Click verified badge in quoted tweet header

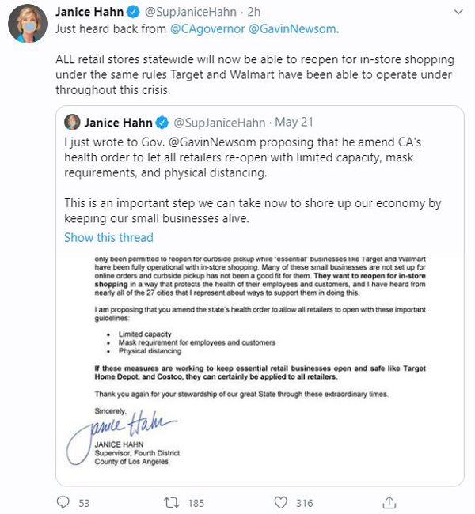tap(161, 123)
